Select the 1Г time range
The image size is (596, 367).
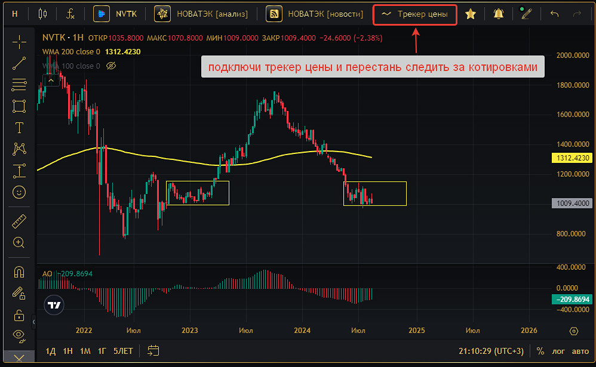(x=102, y=351)
